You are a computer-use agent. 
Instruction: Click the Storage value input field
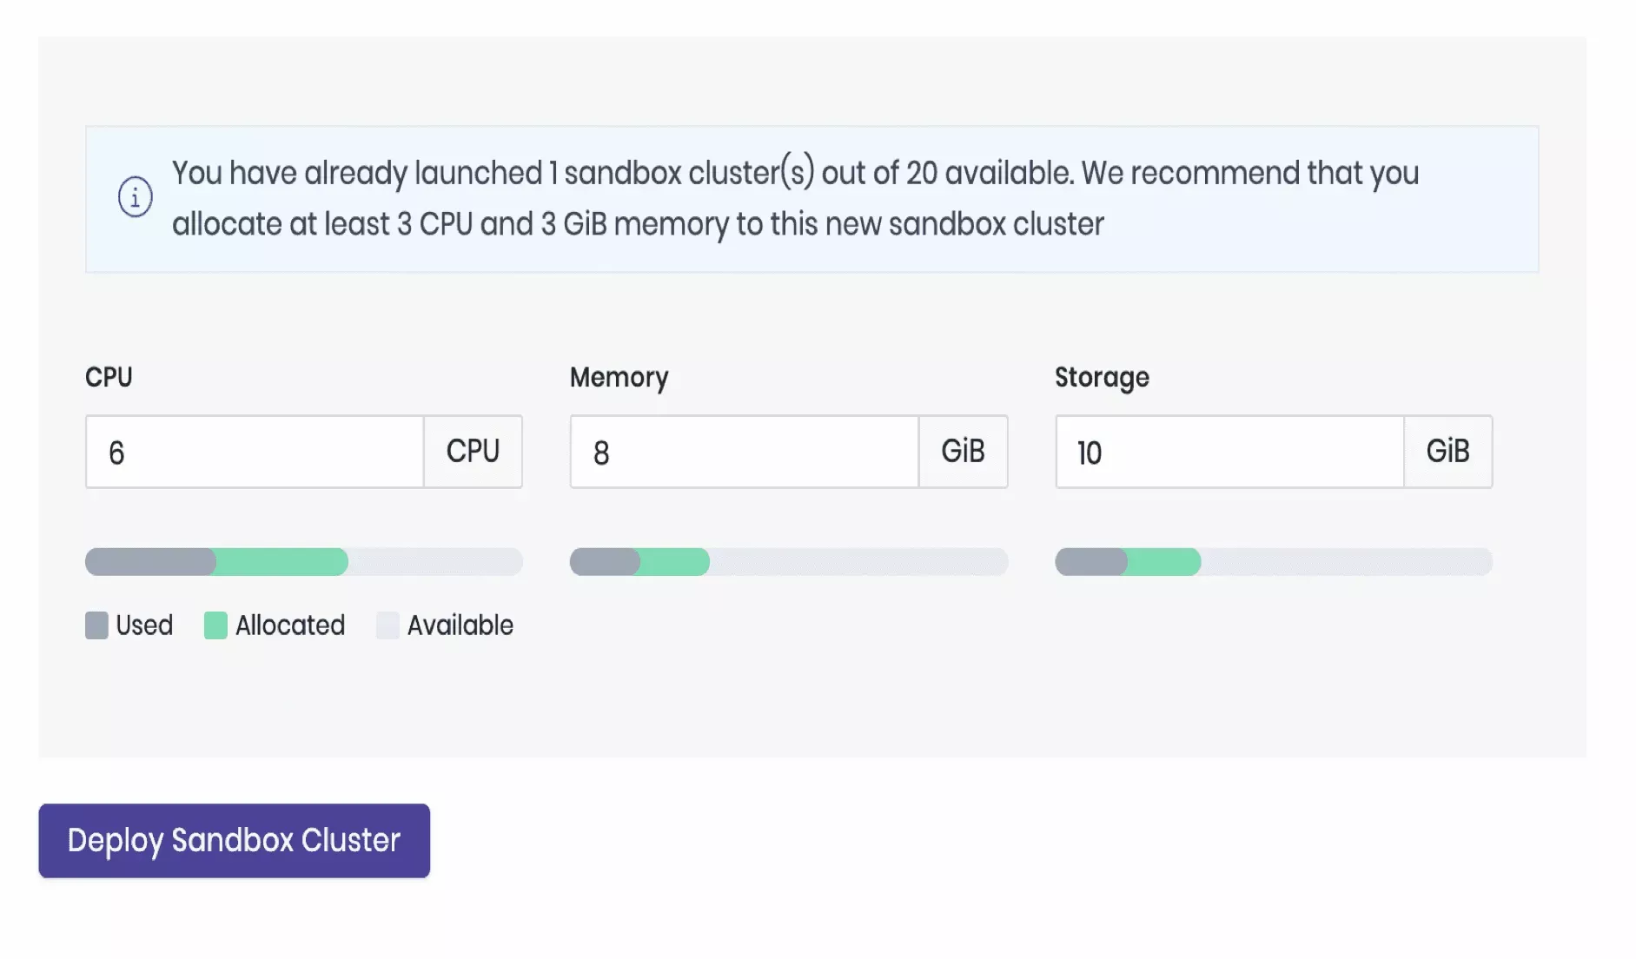(x=1229, y=453)
